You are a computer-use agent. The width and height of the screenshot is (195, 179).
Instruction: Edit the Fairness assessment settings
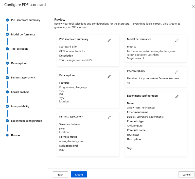[x=109, y=117]
